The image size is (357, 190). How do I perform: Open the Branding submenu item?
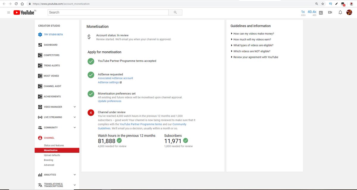[x=48, y=160]
